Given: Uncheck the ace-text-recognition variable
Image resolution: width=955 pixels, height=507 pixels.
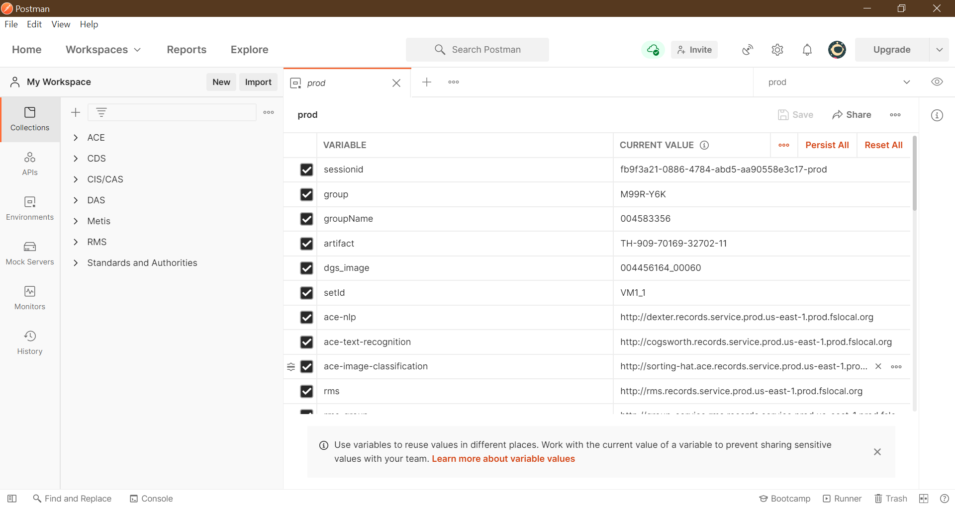Looking at the screenshot, I should [x=307, y=342].
